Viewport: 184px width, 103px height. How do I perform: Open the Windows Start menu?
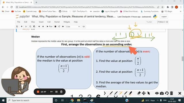(3, 100)
